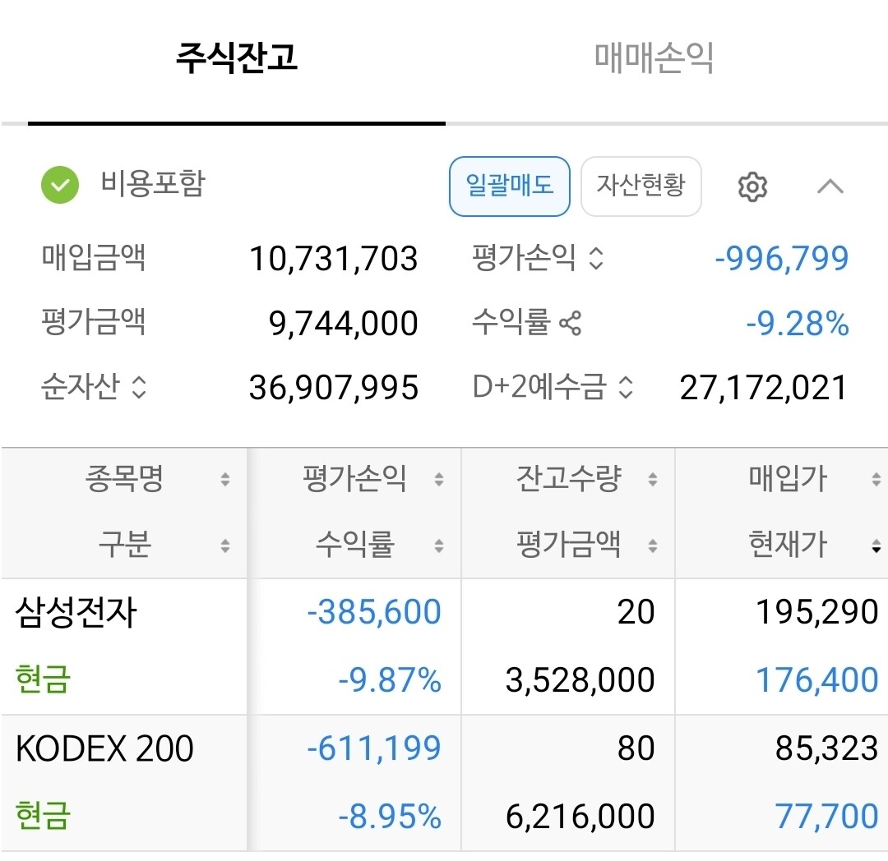Sort table by 평가손익 column arrows
The height and width of the screenshot is (861, 888).
(439, 480)
